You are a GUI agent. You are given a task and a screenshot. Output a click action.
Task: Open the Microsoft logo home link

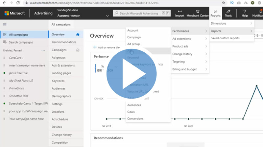coord(14,13)
